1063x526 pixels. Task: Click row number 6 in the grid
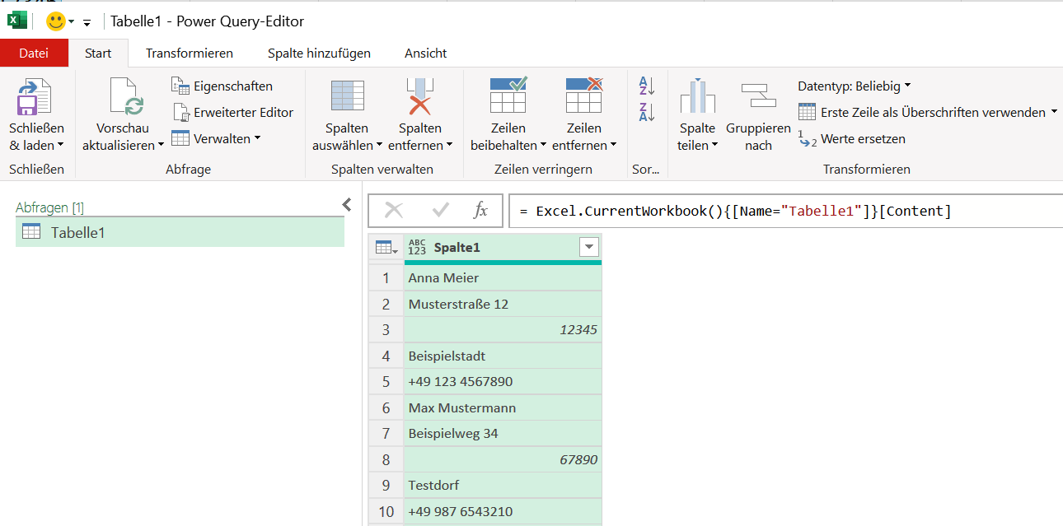click(386, 407)
